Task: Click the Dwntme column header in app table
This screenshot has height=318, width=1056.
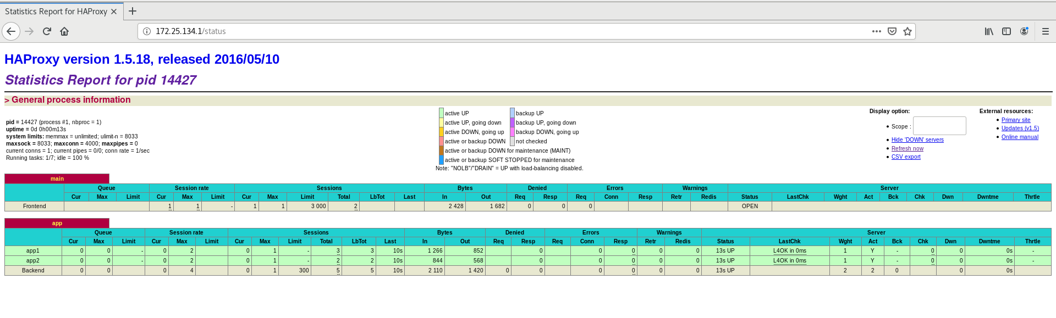Action: pos(989,241)
